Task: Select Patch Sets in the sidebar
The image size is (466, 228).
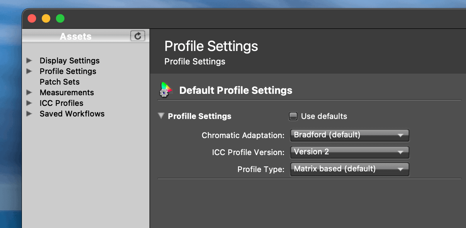Action: [59, 82]
